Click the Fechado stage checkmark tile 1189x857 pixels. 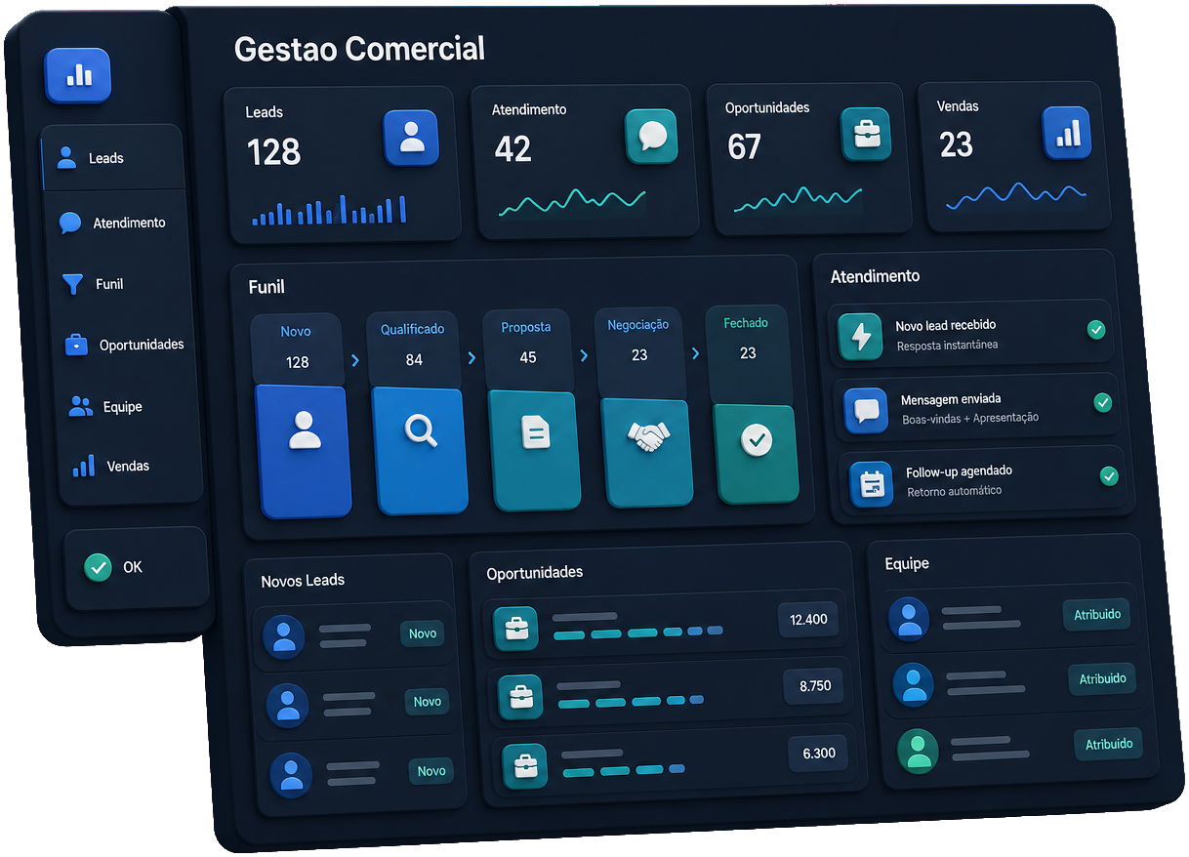click(x=756, y=453)
